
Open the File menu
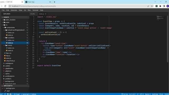tap(3, 10)
